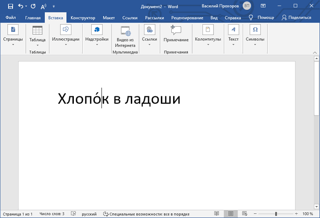Click the zoom slider handle
Viewport: 320px width, 218px height.
276,214
